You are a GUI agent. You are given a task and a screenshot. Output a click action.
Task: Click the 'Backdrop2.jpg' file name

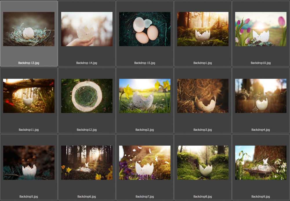145,130
